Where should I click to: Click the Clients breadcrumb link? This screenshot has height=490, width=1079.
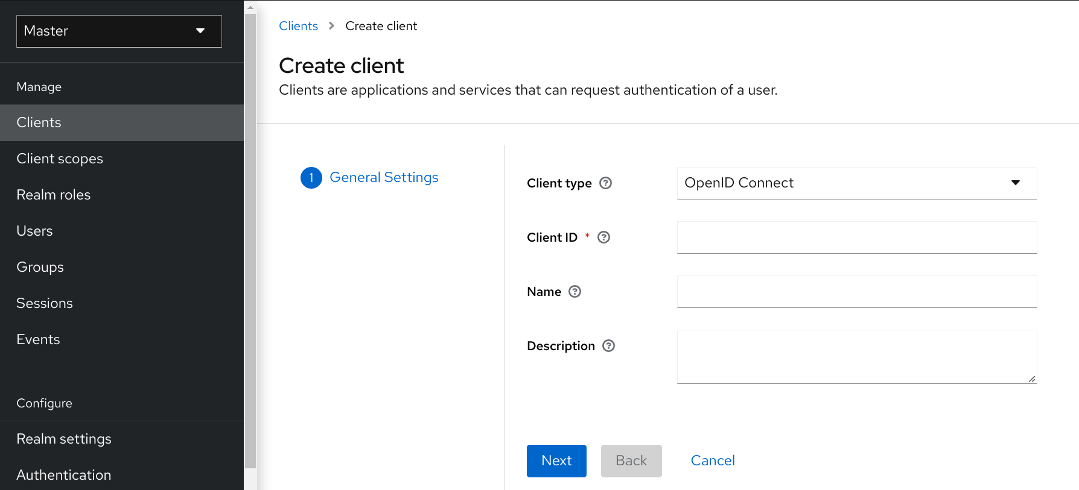(298, 26)
